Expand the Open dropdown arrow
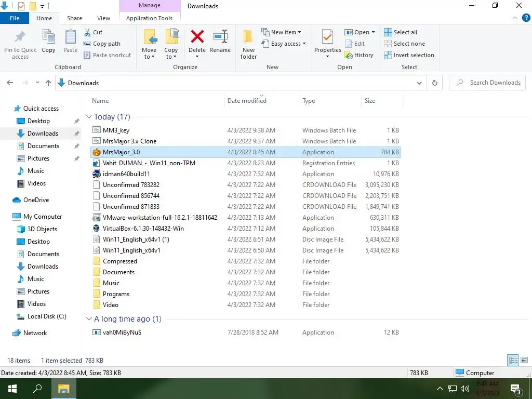 [373, 32]
